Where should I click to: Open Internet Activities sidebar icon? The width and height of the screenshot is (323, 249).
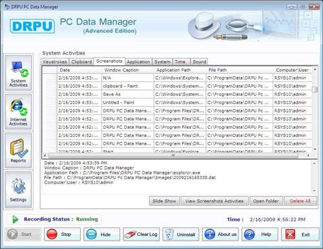tap(18, 112)
